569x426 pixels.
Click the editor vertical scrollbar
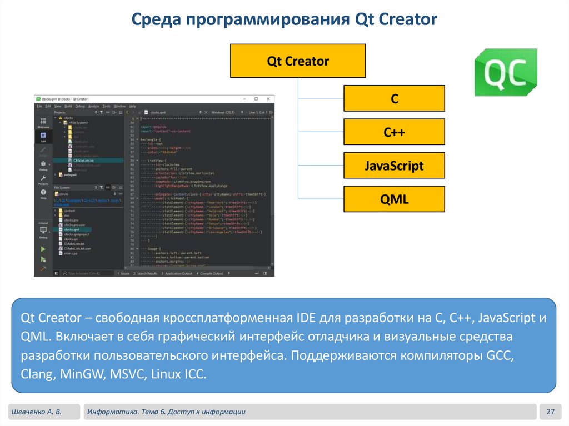click(272, 192)
